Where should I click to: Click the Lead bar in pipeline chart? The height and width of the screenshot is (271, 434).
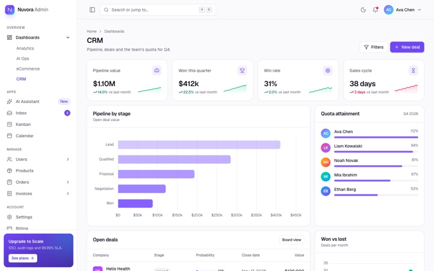click(199, 145)
